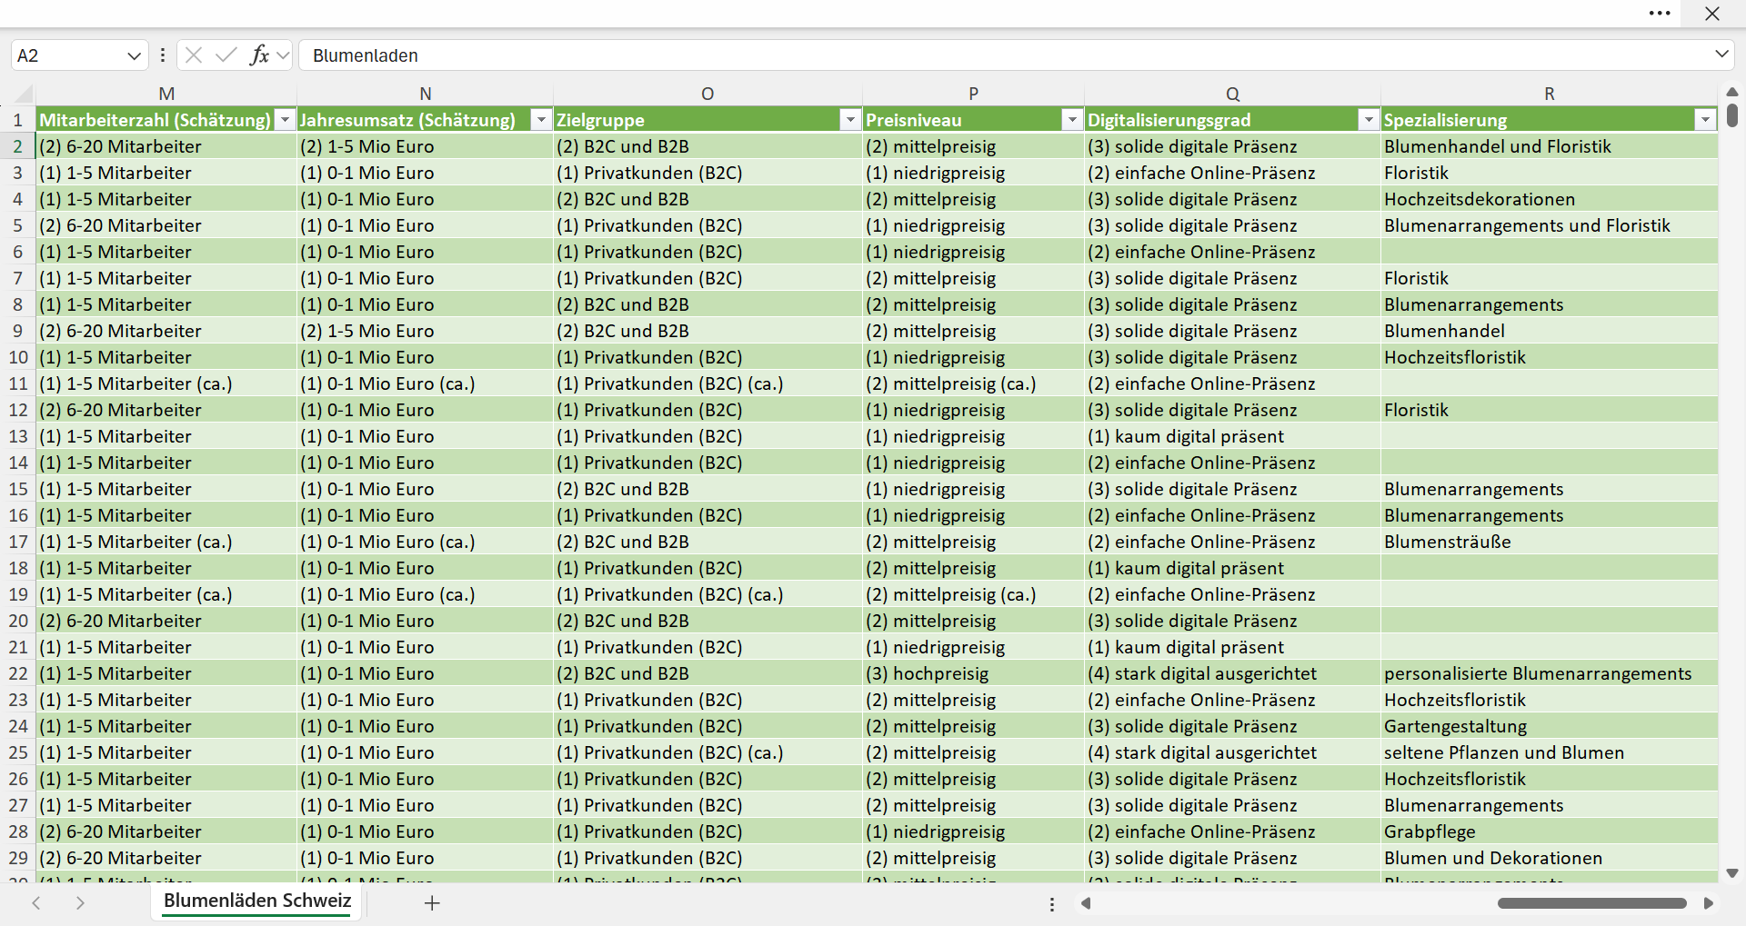The height and width of the screenshot is (926, 1746).
Task: Select cell 'seltene Pflanzen und Blumen'
Action: coord(1550,752)
